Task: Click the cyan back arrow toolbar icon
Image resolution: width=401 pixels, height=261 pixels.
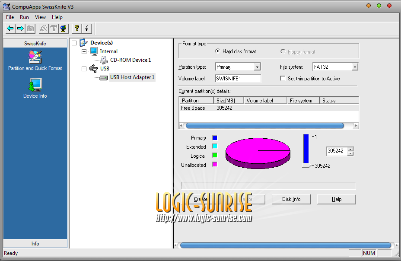Action: click(10, 28)
